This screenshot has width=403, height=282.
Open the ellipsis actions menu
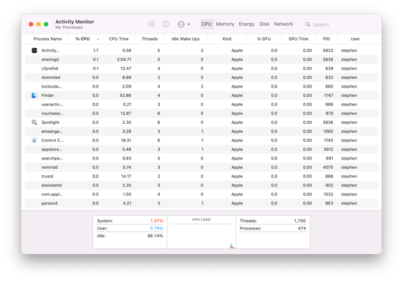[184, 24]
